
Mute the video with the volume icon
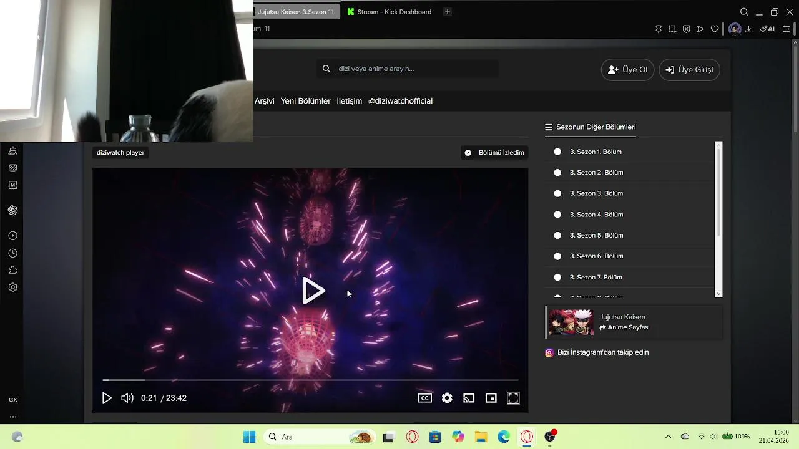tap(127, 398)
